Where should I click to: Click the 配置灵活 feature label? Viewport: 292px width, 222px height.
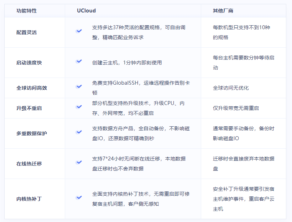[27, 32]
